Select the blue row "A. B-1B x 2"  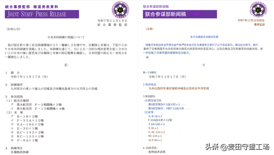click(155, 116)
